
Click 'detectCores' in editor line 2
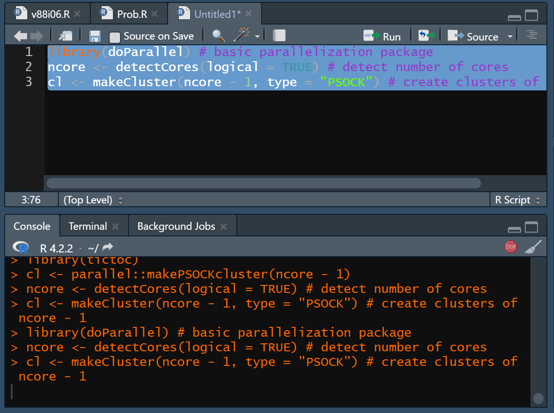tap(157, 67)
